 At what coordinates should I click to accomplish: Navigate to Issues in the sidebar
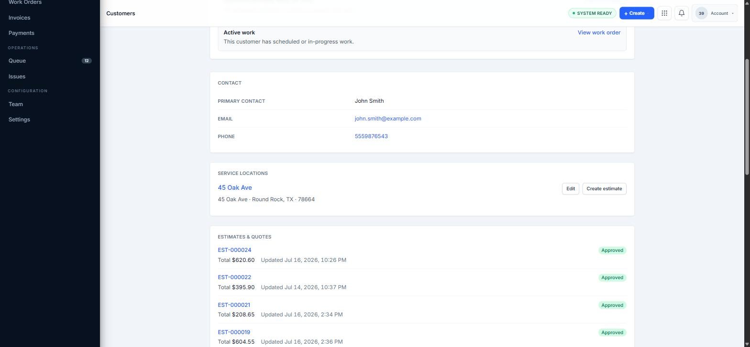point(17,76)
